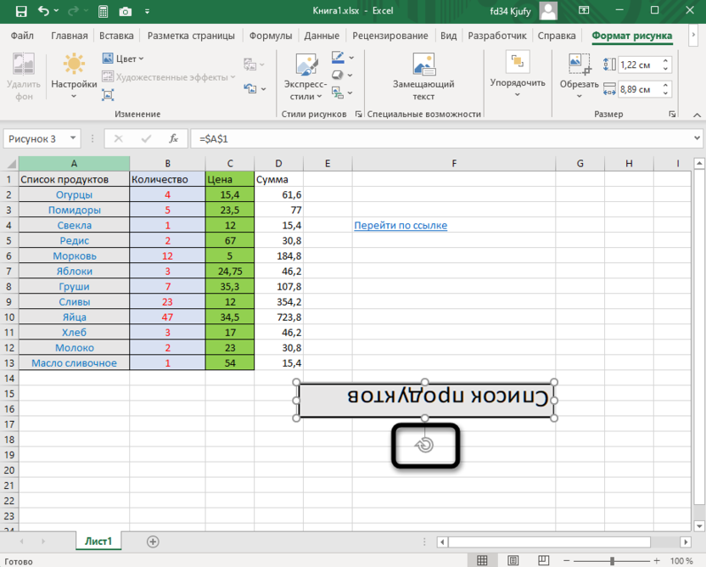Click the Undo arrow in the quick access toolbar

click(44, 12)
